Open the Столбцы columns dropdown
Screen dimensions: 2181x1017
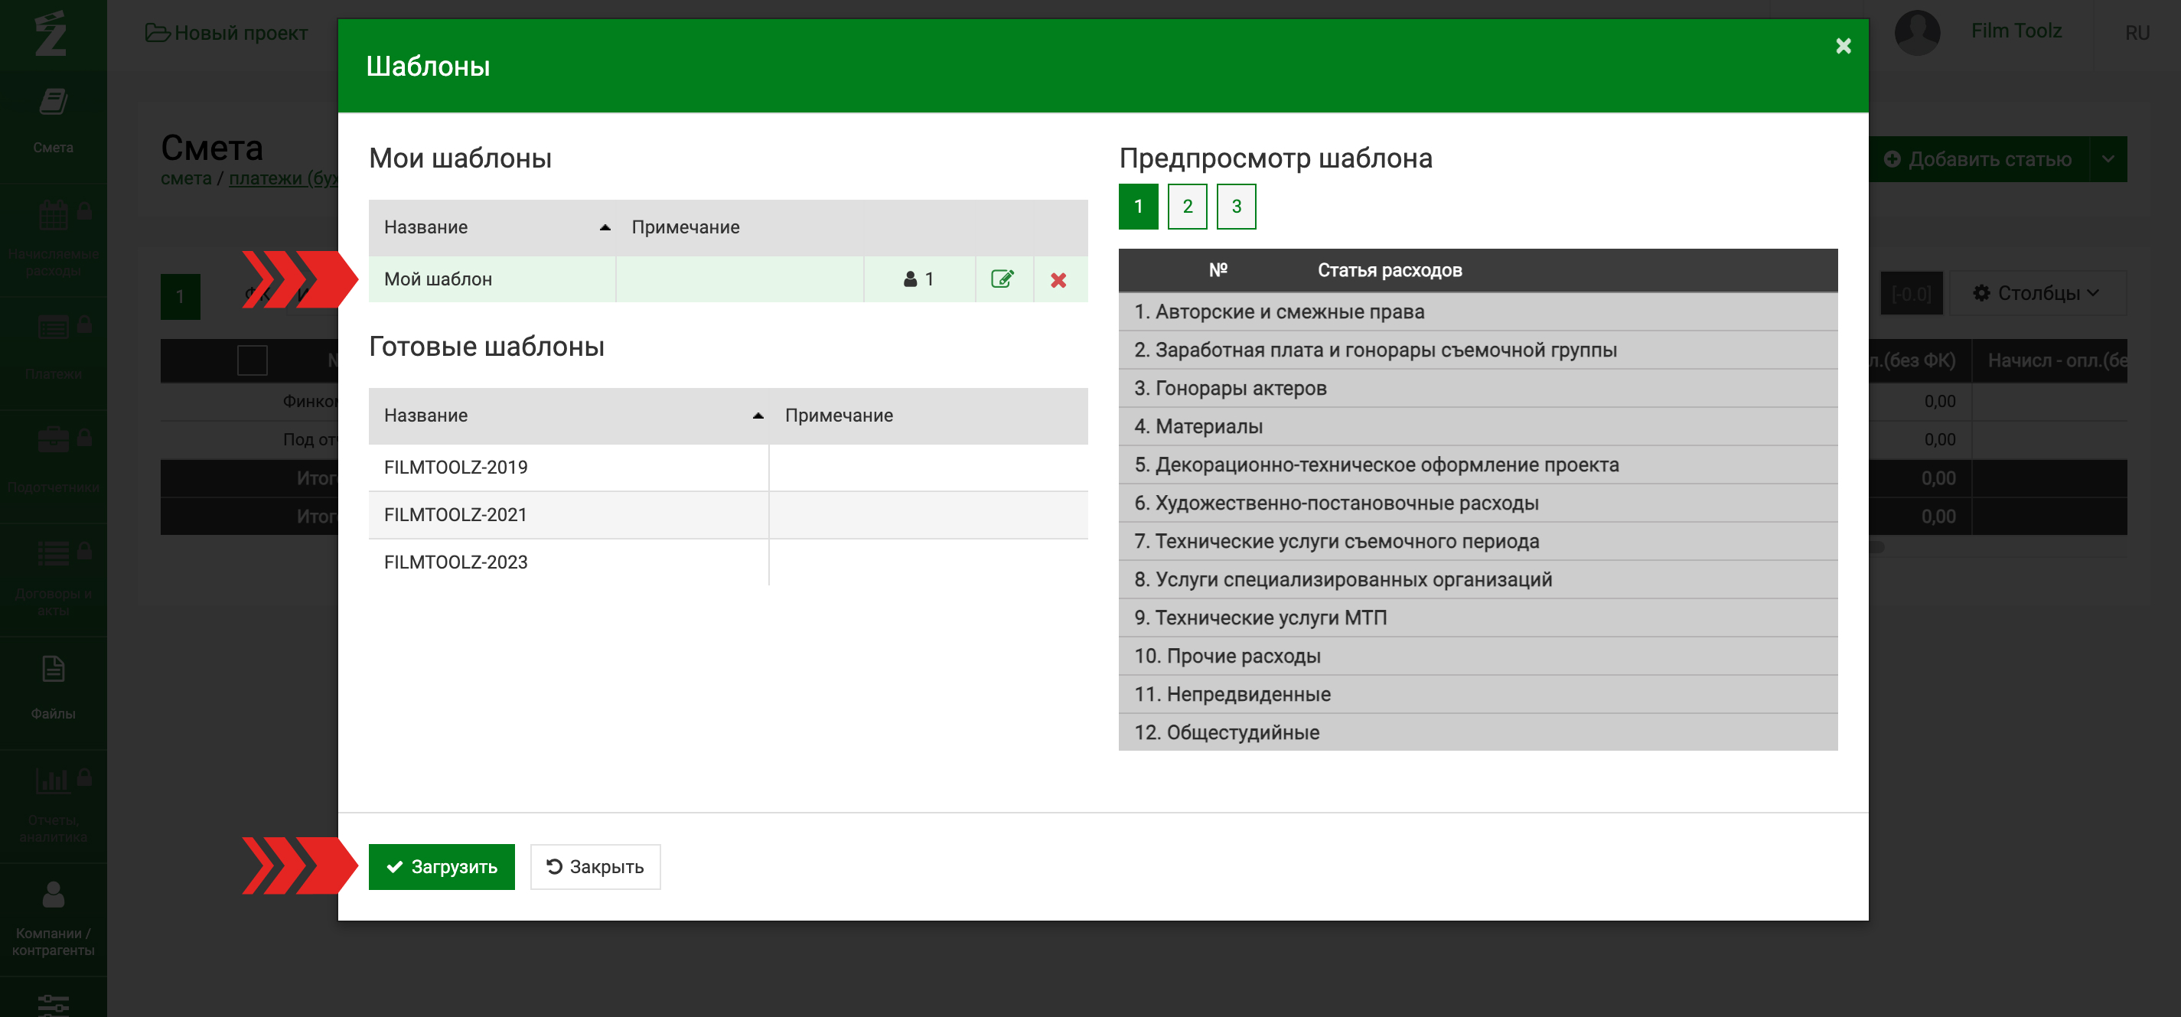tap(2036, 293)
